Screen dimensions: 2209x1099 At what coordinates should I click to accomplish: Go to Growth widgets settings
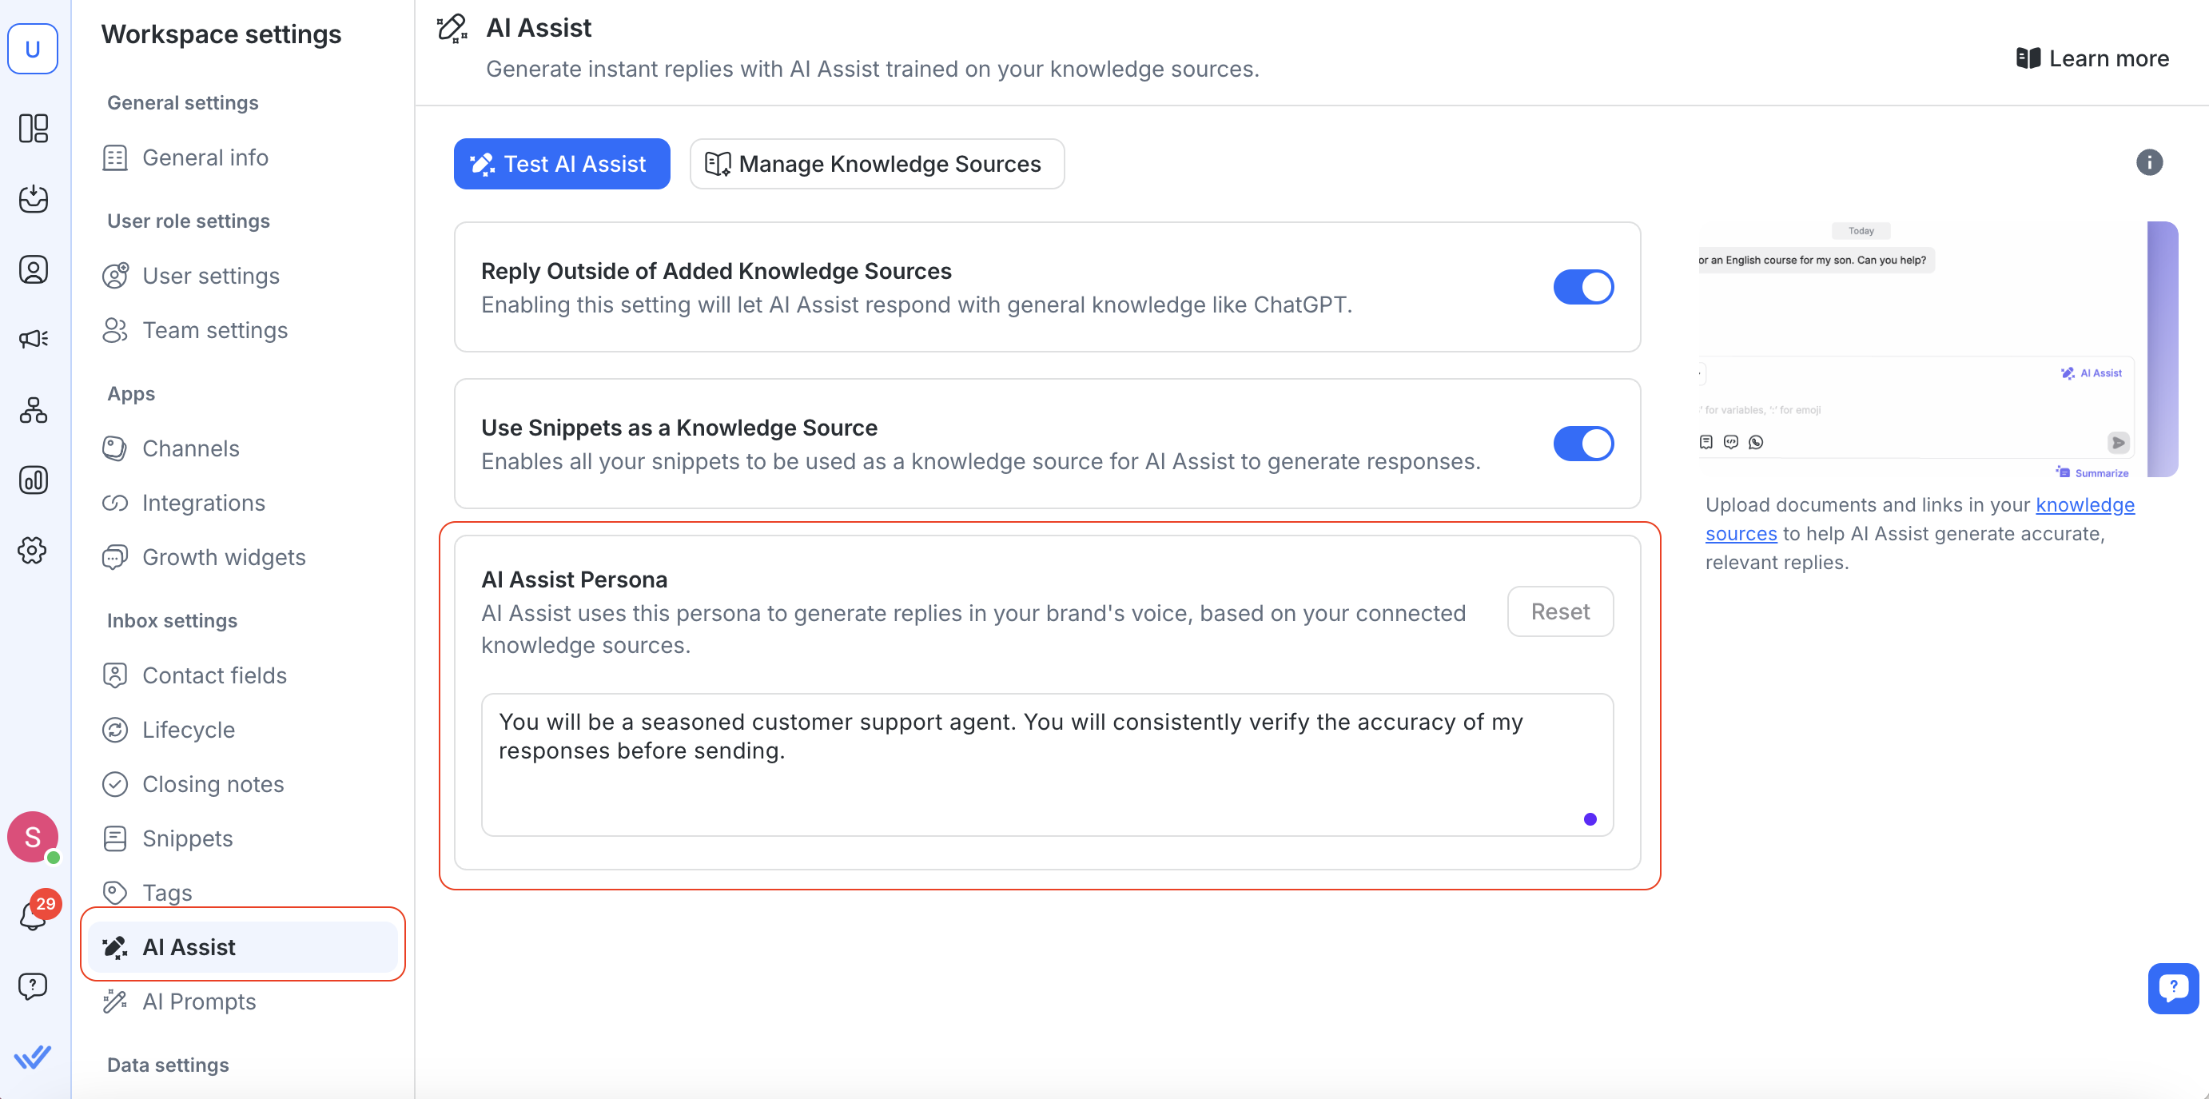(223, 558)
